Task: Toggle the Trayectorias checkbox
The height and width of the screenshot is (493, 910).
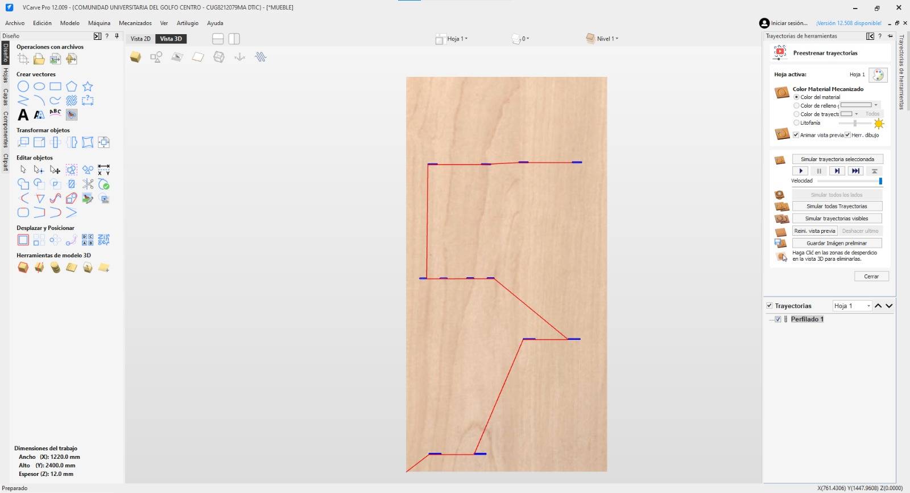Action: [x=770, y=306]
